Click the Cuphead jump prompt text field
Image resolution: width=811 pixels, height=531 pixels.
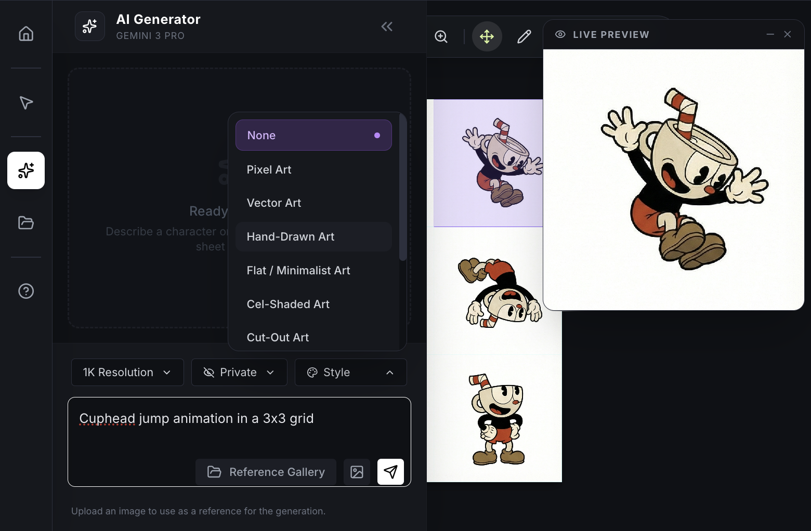coord(196,418)
